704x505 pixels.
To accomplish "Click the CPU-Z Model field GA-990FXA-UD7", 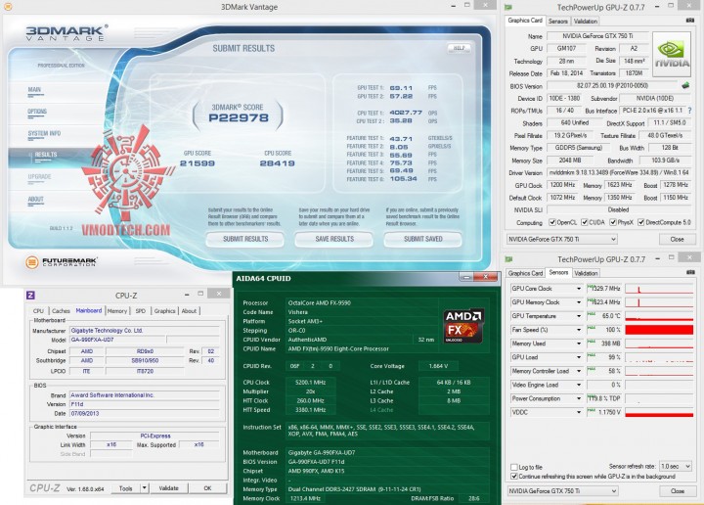I will coord(117,340).
